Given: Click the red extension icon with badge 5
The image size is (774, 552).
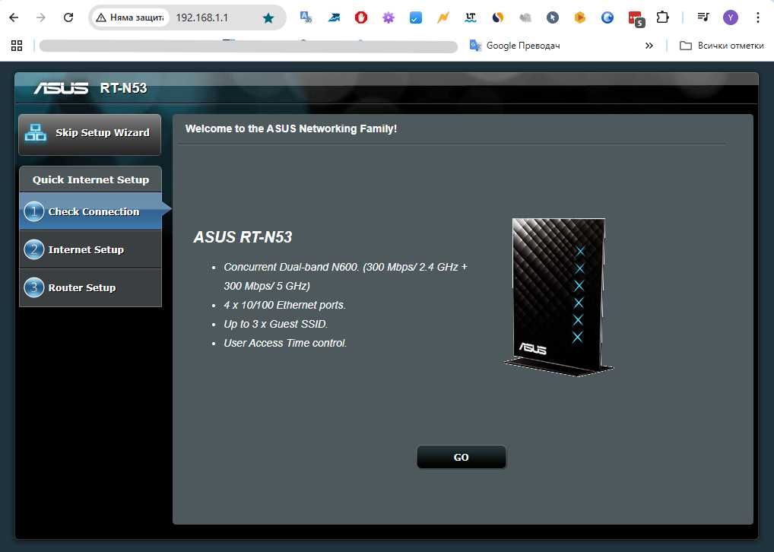Looking at the screenshot, I should (636, 19).
